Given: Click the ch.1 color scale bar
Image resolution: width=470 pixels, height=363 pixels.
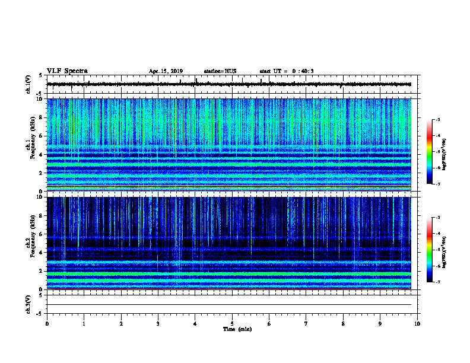Looking at the screenshot, I should [x=429, y=152].
